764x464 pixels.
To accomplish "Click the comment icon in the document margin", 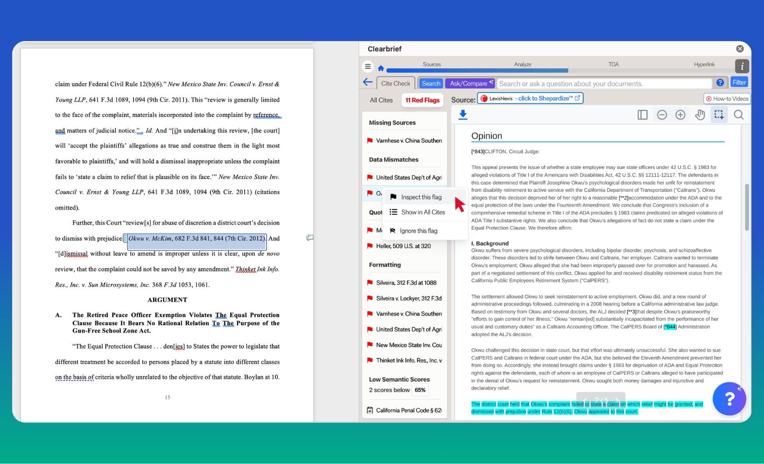I will [x=310, y=238].
